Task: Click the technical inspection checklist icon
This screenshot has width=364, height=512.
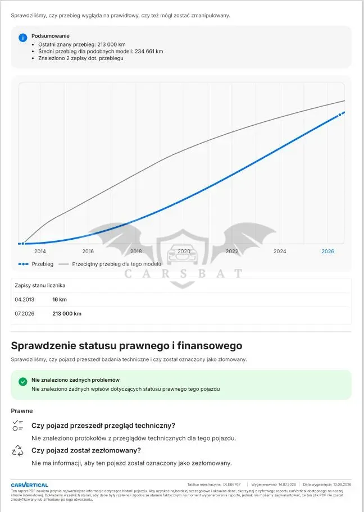Action: (17, 426)
